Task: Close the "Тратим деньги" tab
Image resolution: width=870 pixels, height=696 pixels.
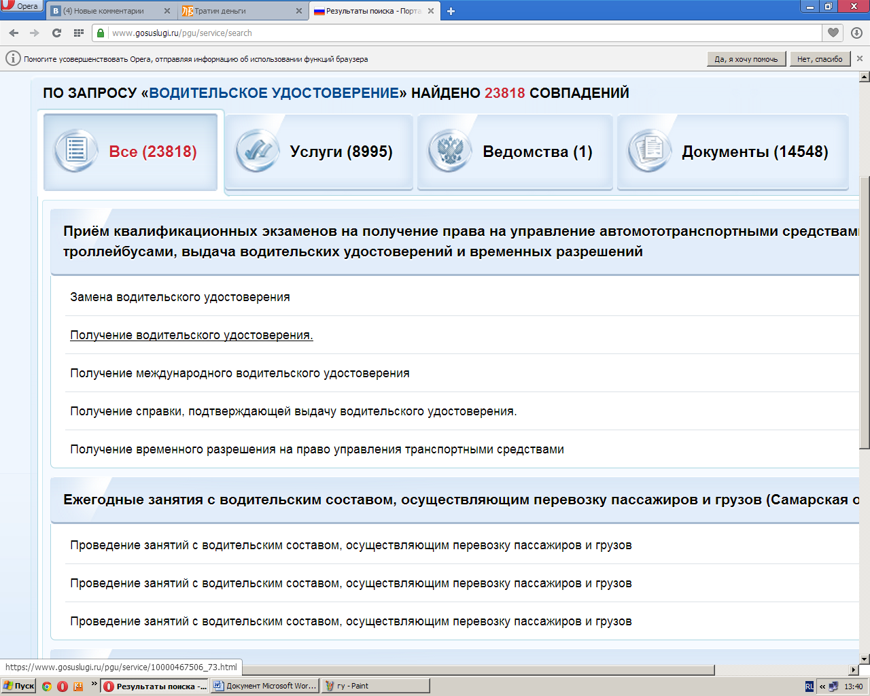Action: (299, 11)
